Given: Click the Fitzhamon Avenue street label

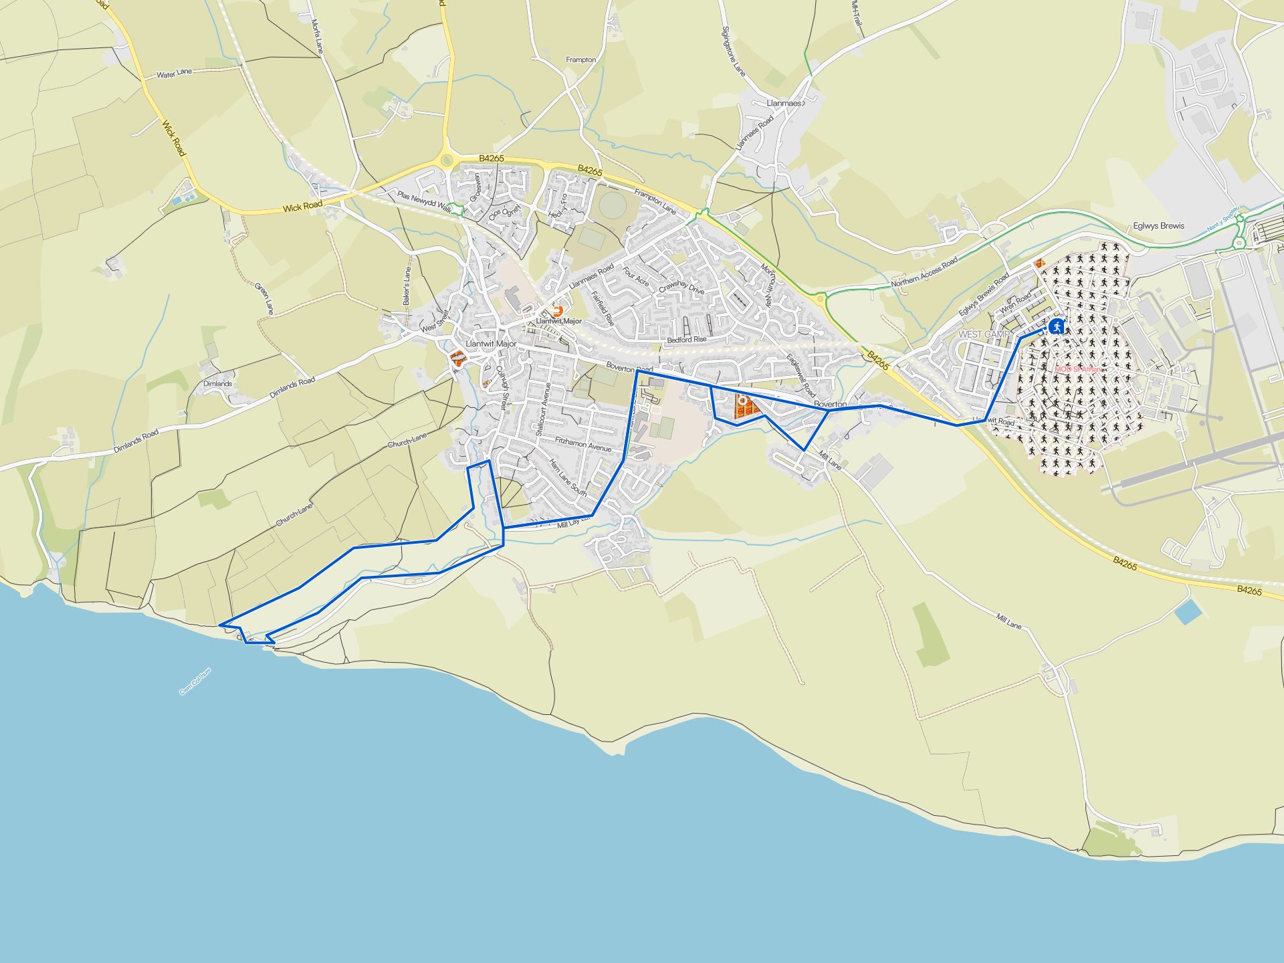Looking at the screenshot, I should [x=583, y=444].
